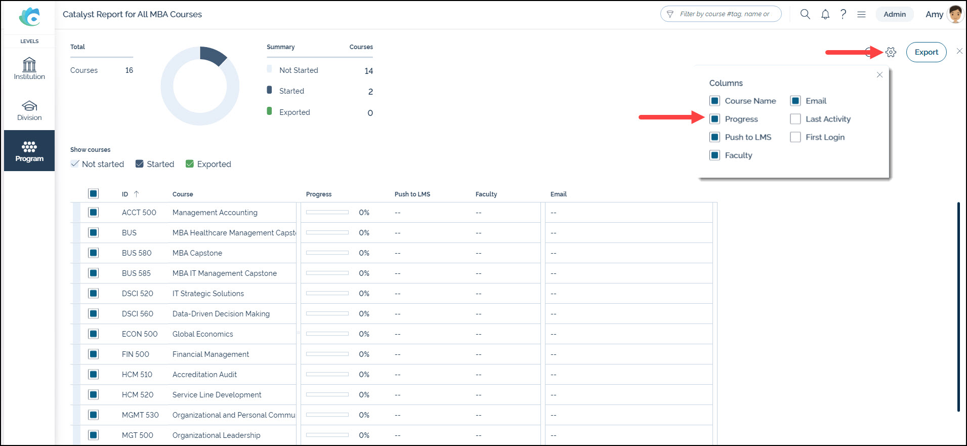967x446 pixels.
Task: Toggle checkbox for ECON 500 row
Action: 93,334
